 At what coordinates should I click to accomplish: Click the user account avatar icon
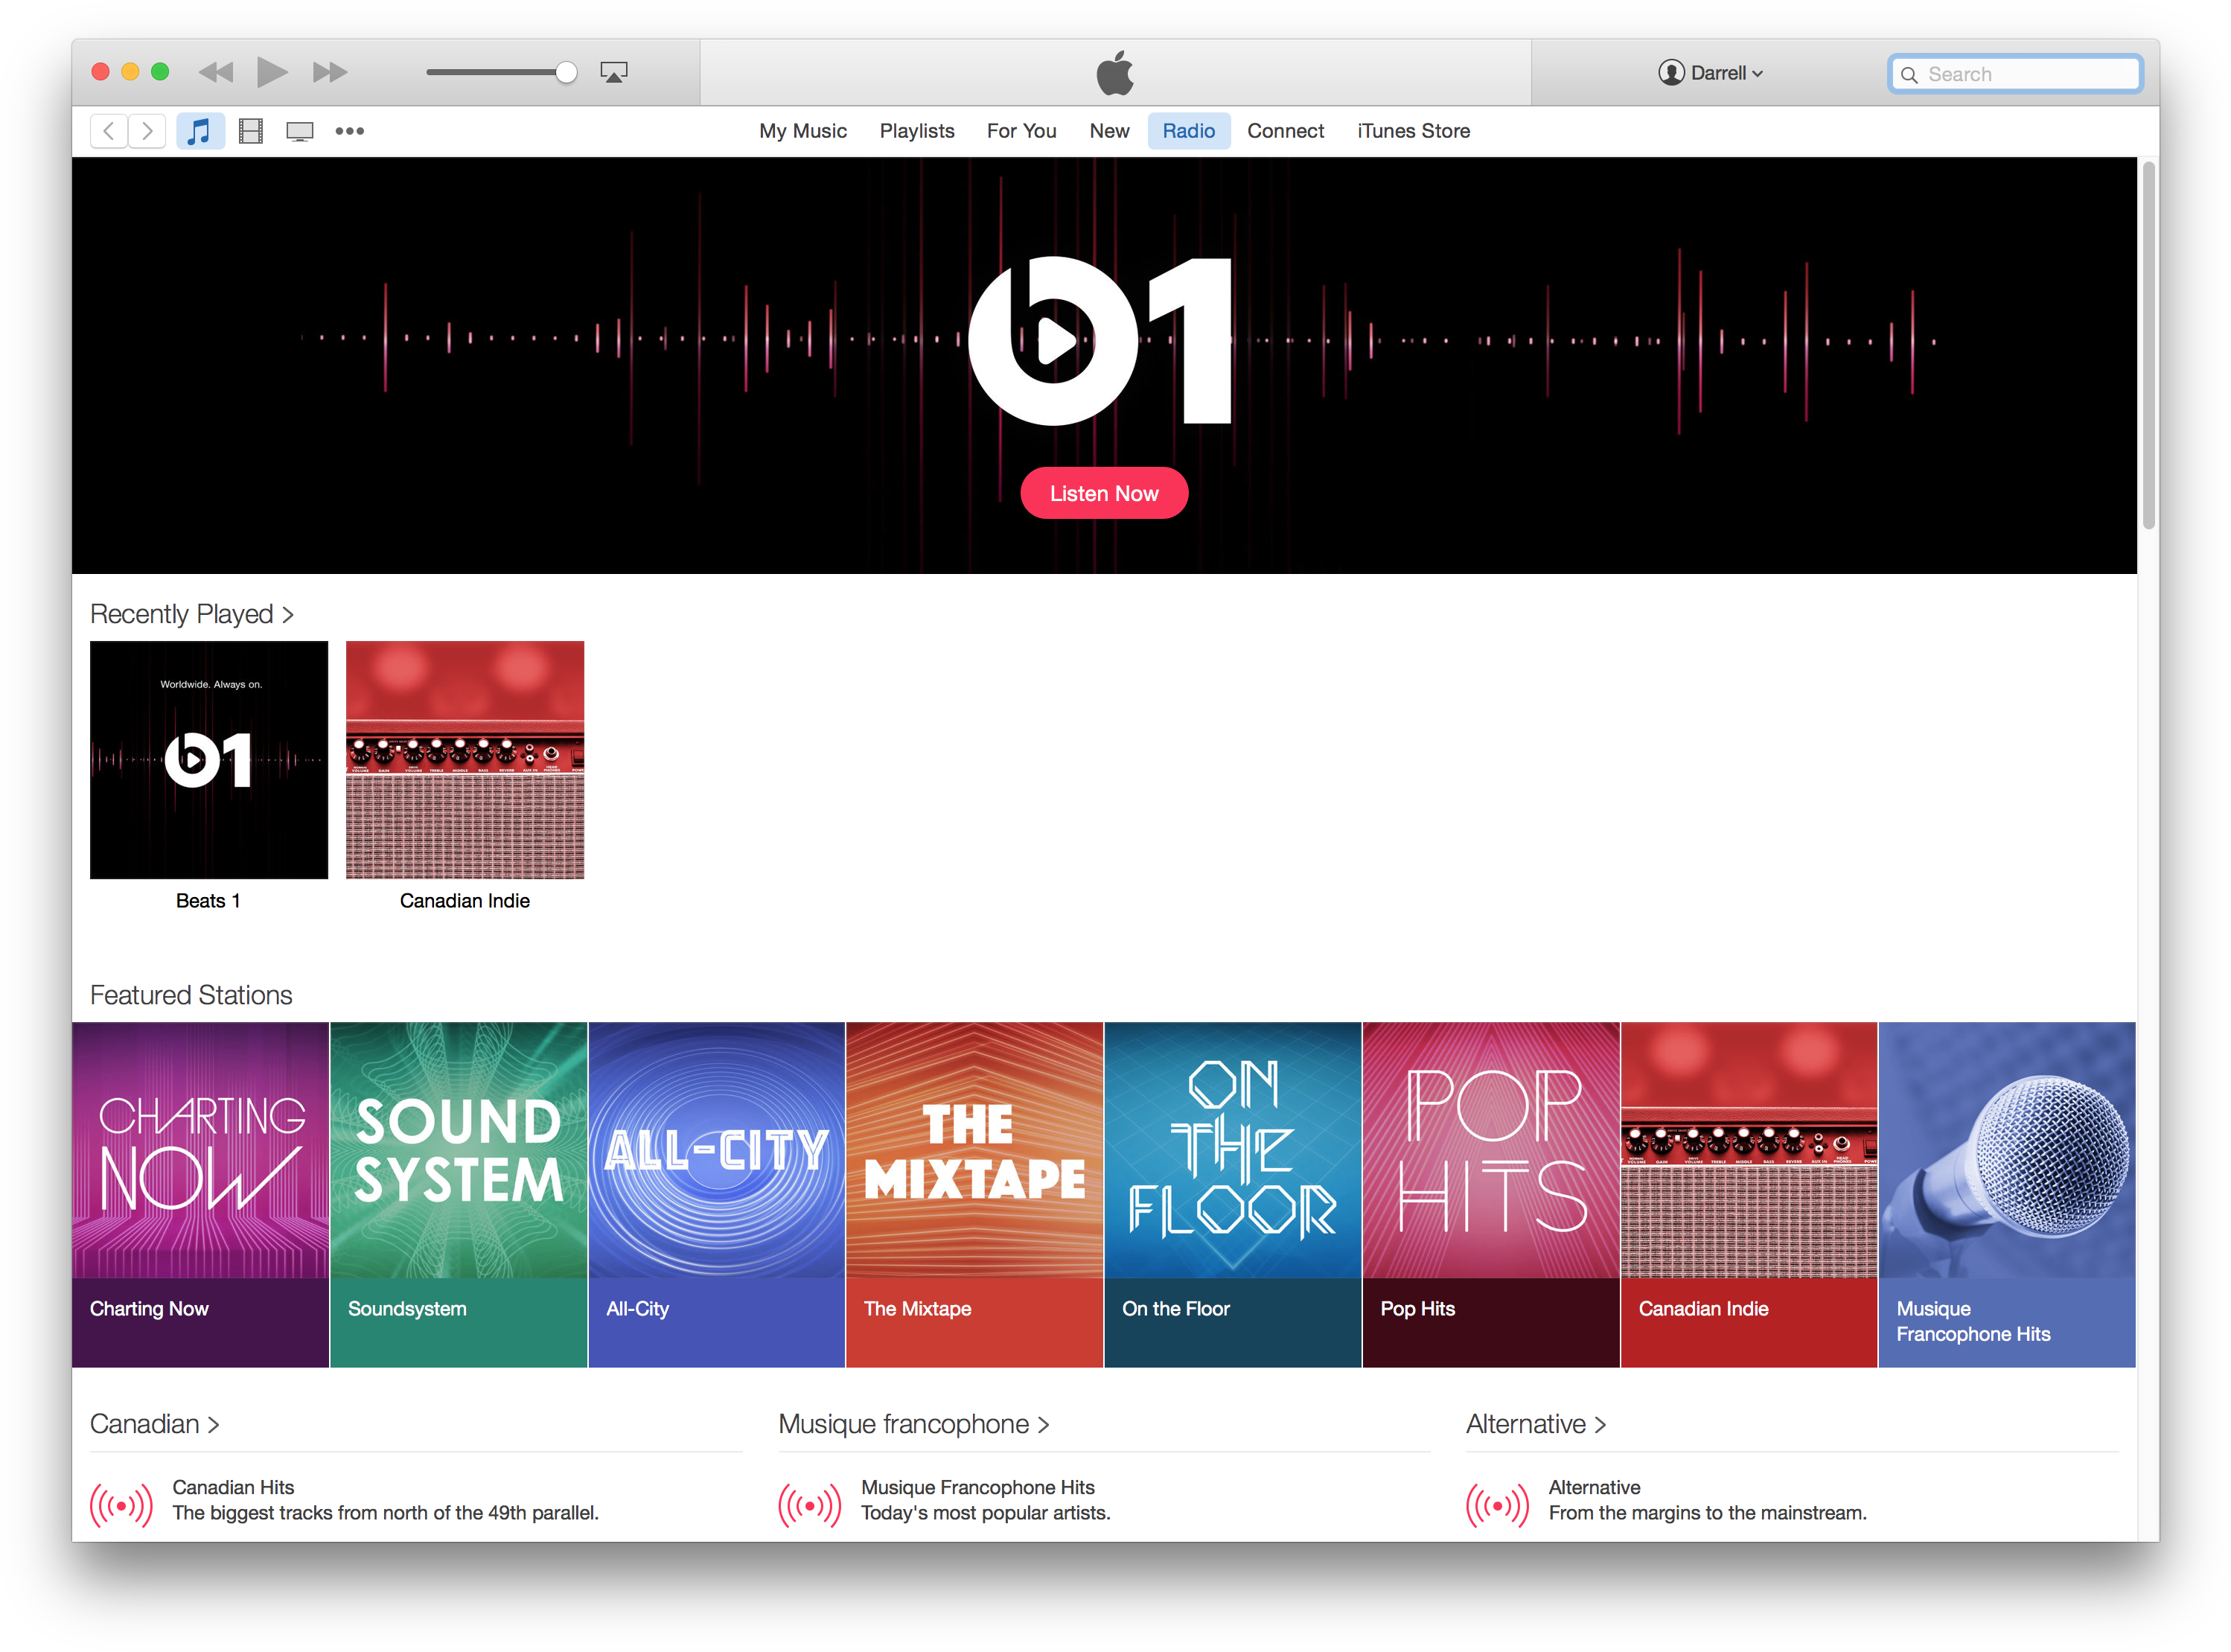(1671, 73)
